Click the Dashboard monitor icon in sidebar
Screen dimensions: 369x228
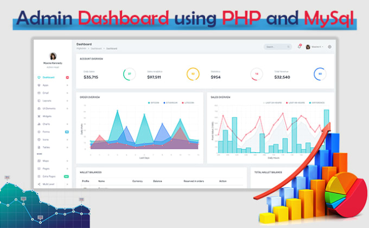[x=39, y=77]
